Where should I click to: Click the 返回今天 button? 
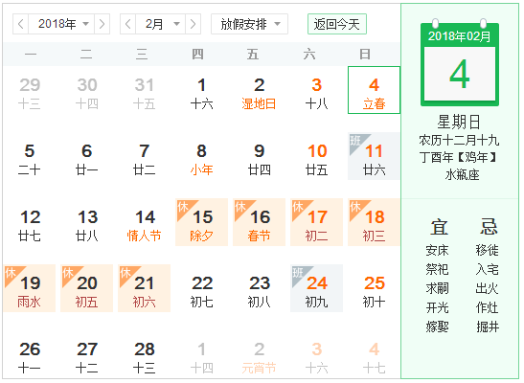[x=337, y=24]
